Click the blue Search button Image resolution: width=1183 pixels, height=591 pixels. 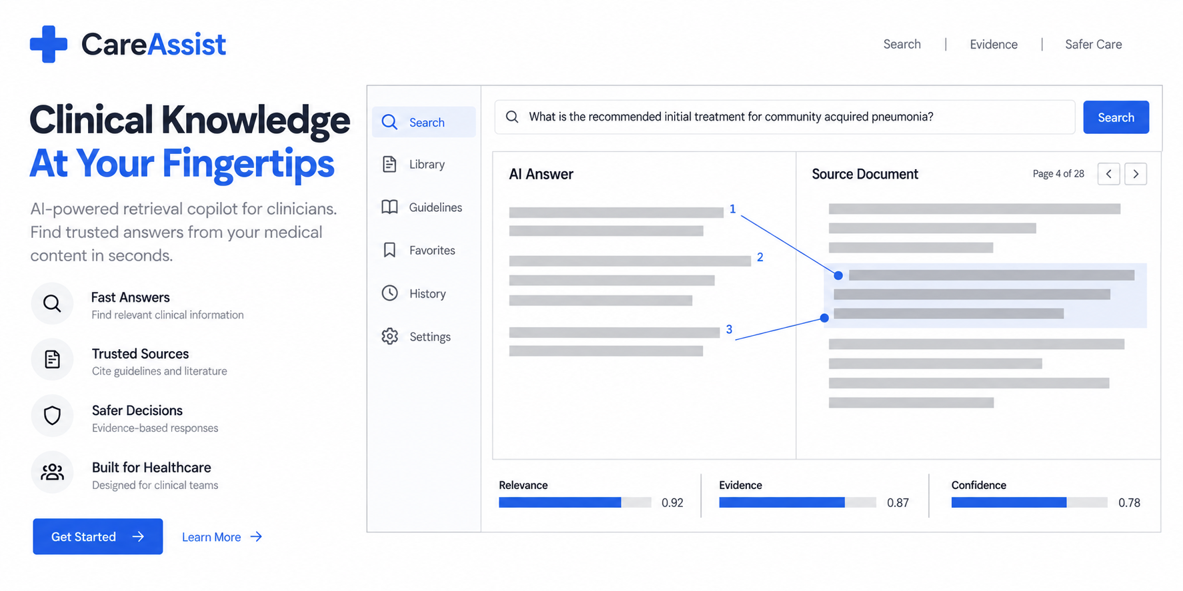(x=1116, y=117)
